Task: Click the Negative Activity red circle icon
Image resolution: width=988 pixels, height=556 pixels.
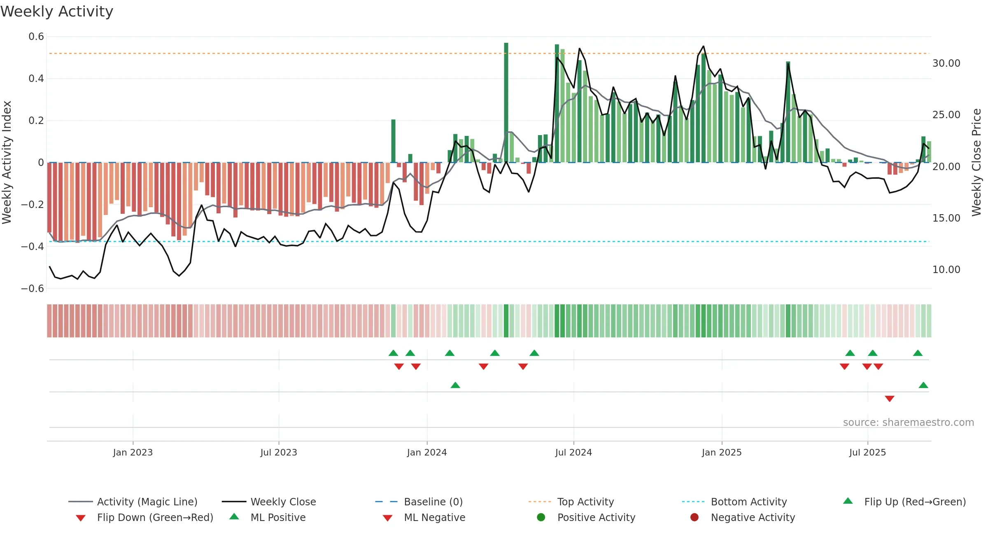Action: pyautogui.click(x=694, y=517)
